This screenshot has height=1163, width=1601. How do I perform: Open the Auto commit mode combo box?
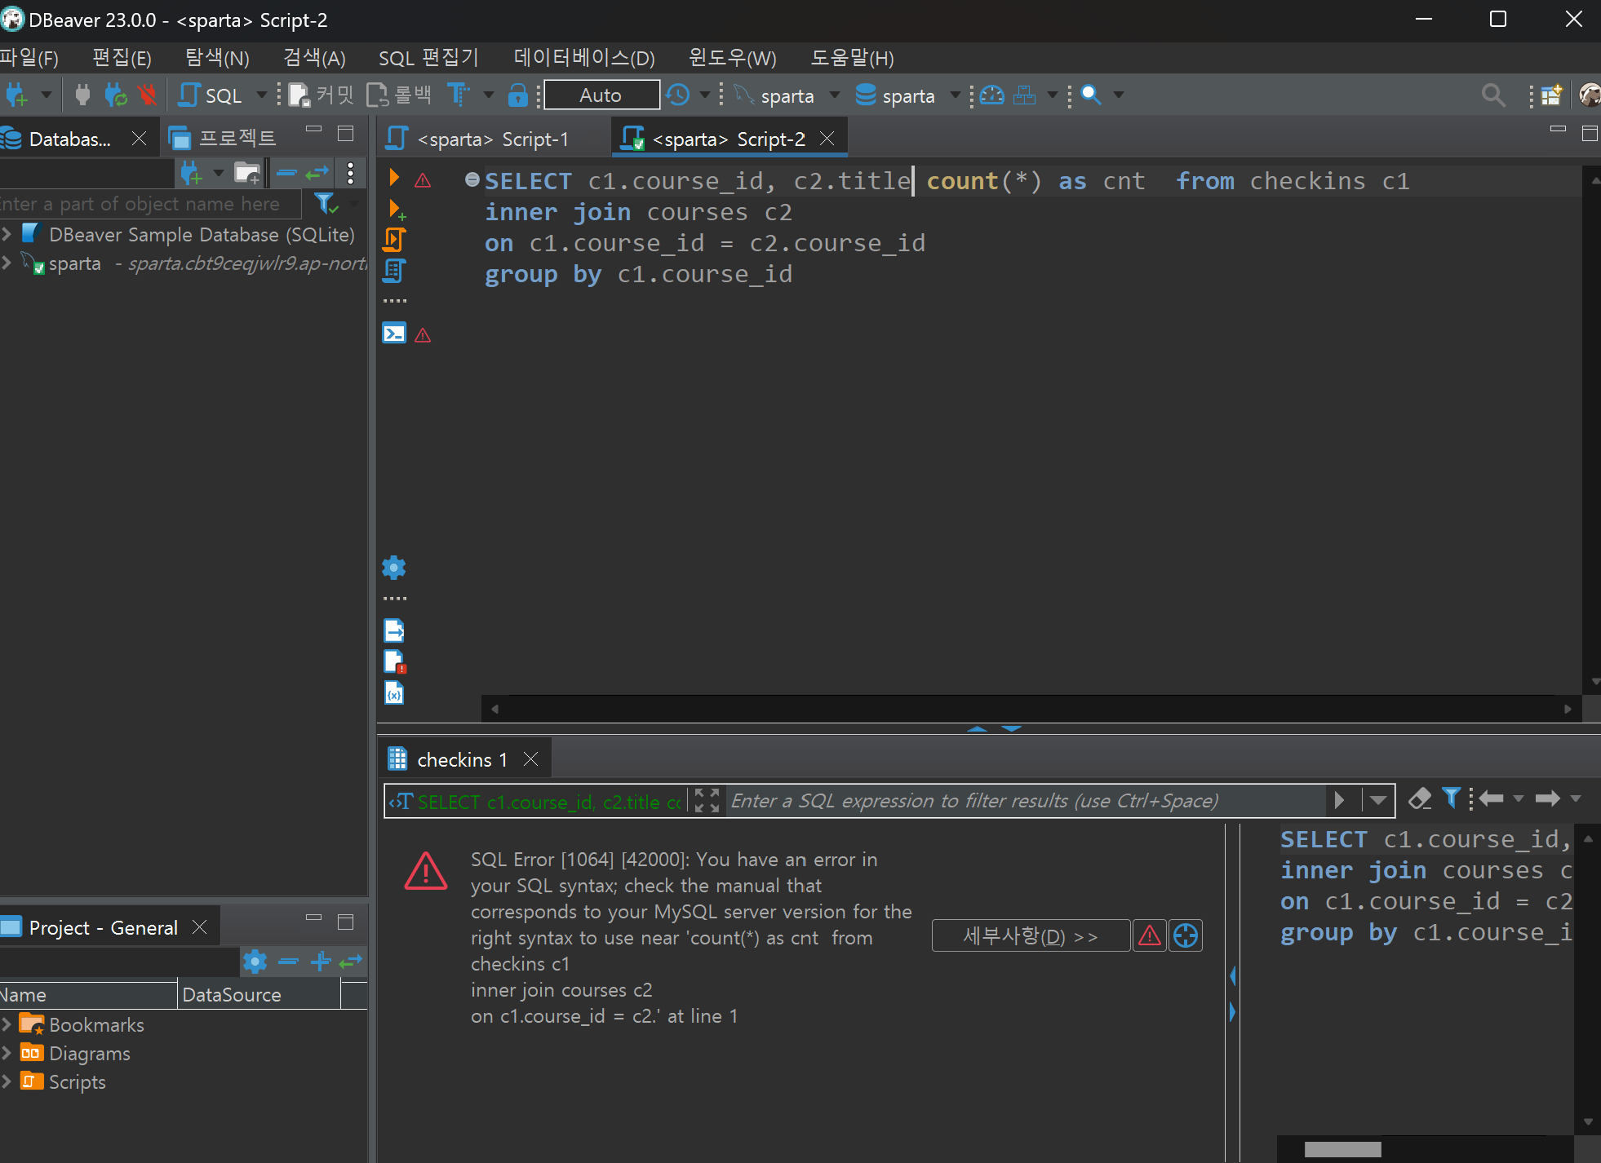601,95
